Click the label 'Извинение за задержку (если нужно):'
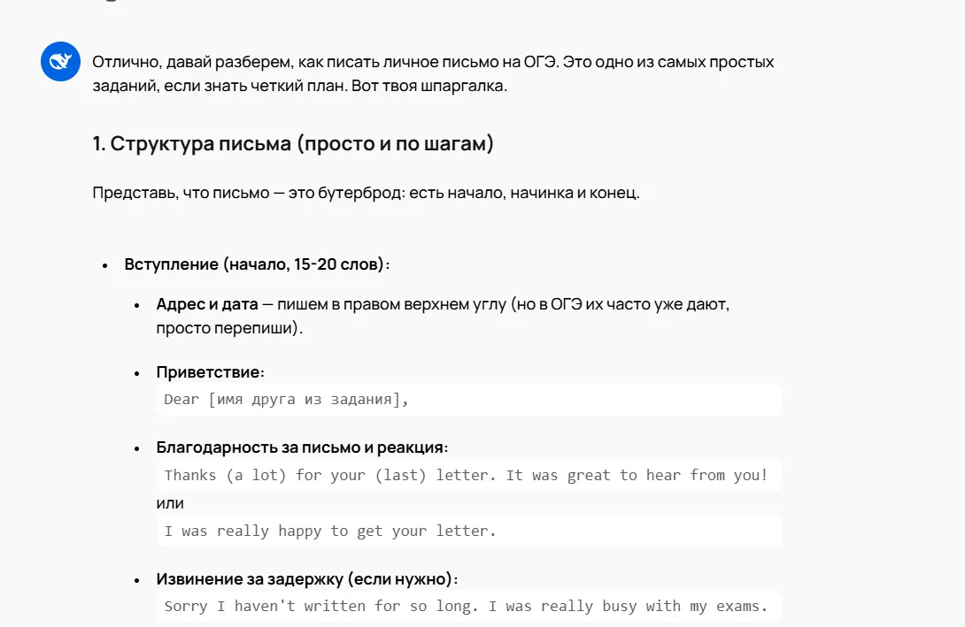965x627 pixels. point(306,579)
